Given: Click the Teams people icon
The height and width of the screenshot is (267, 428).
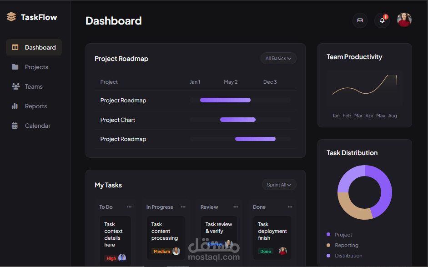Looking at the screenshot, I should coord(15,86).
